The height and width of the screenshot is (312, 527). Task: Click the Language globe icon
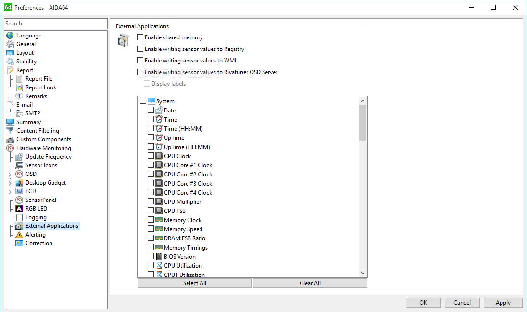(10, 36)
